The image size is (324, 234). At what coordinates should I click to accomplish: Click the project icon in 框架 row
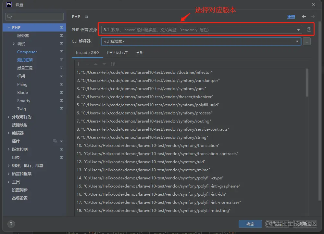61,76
